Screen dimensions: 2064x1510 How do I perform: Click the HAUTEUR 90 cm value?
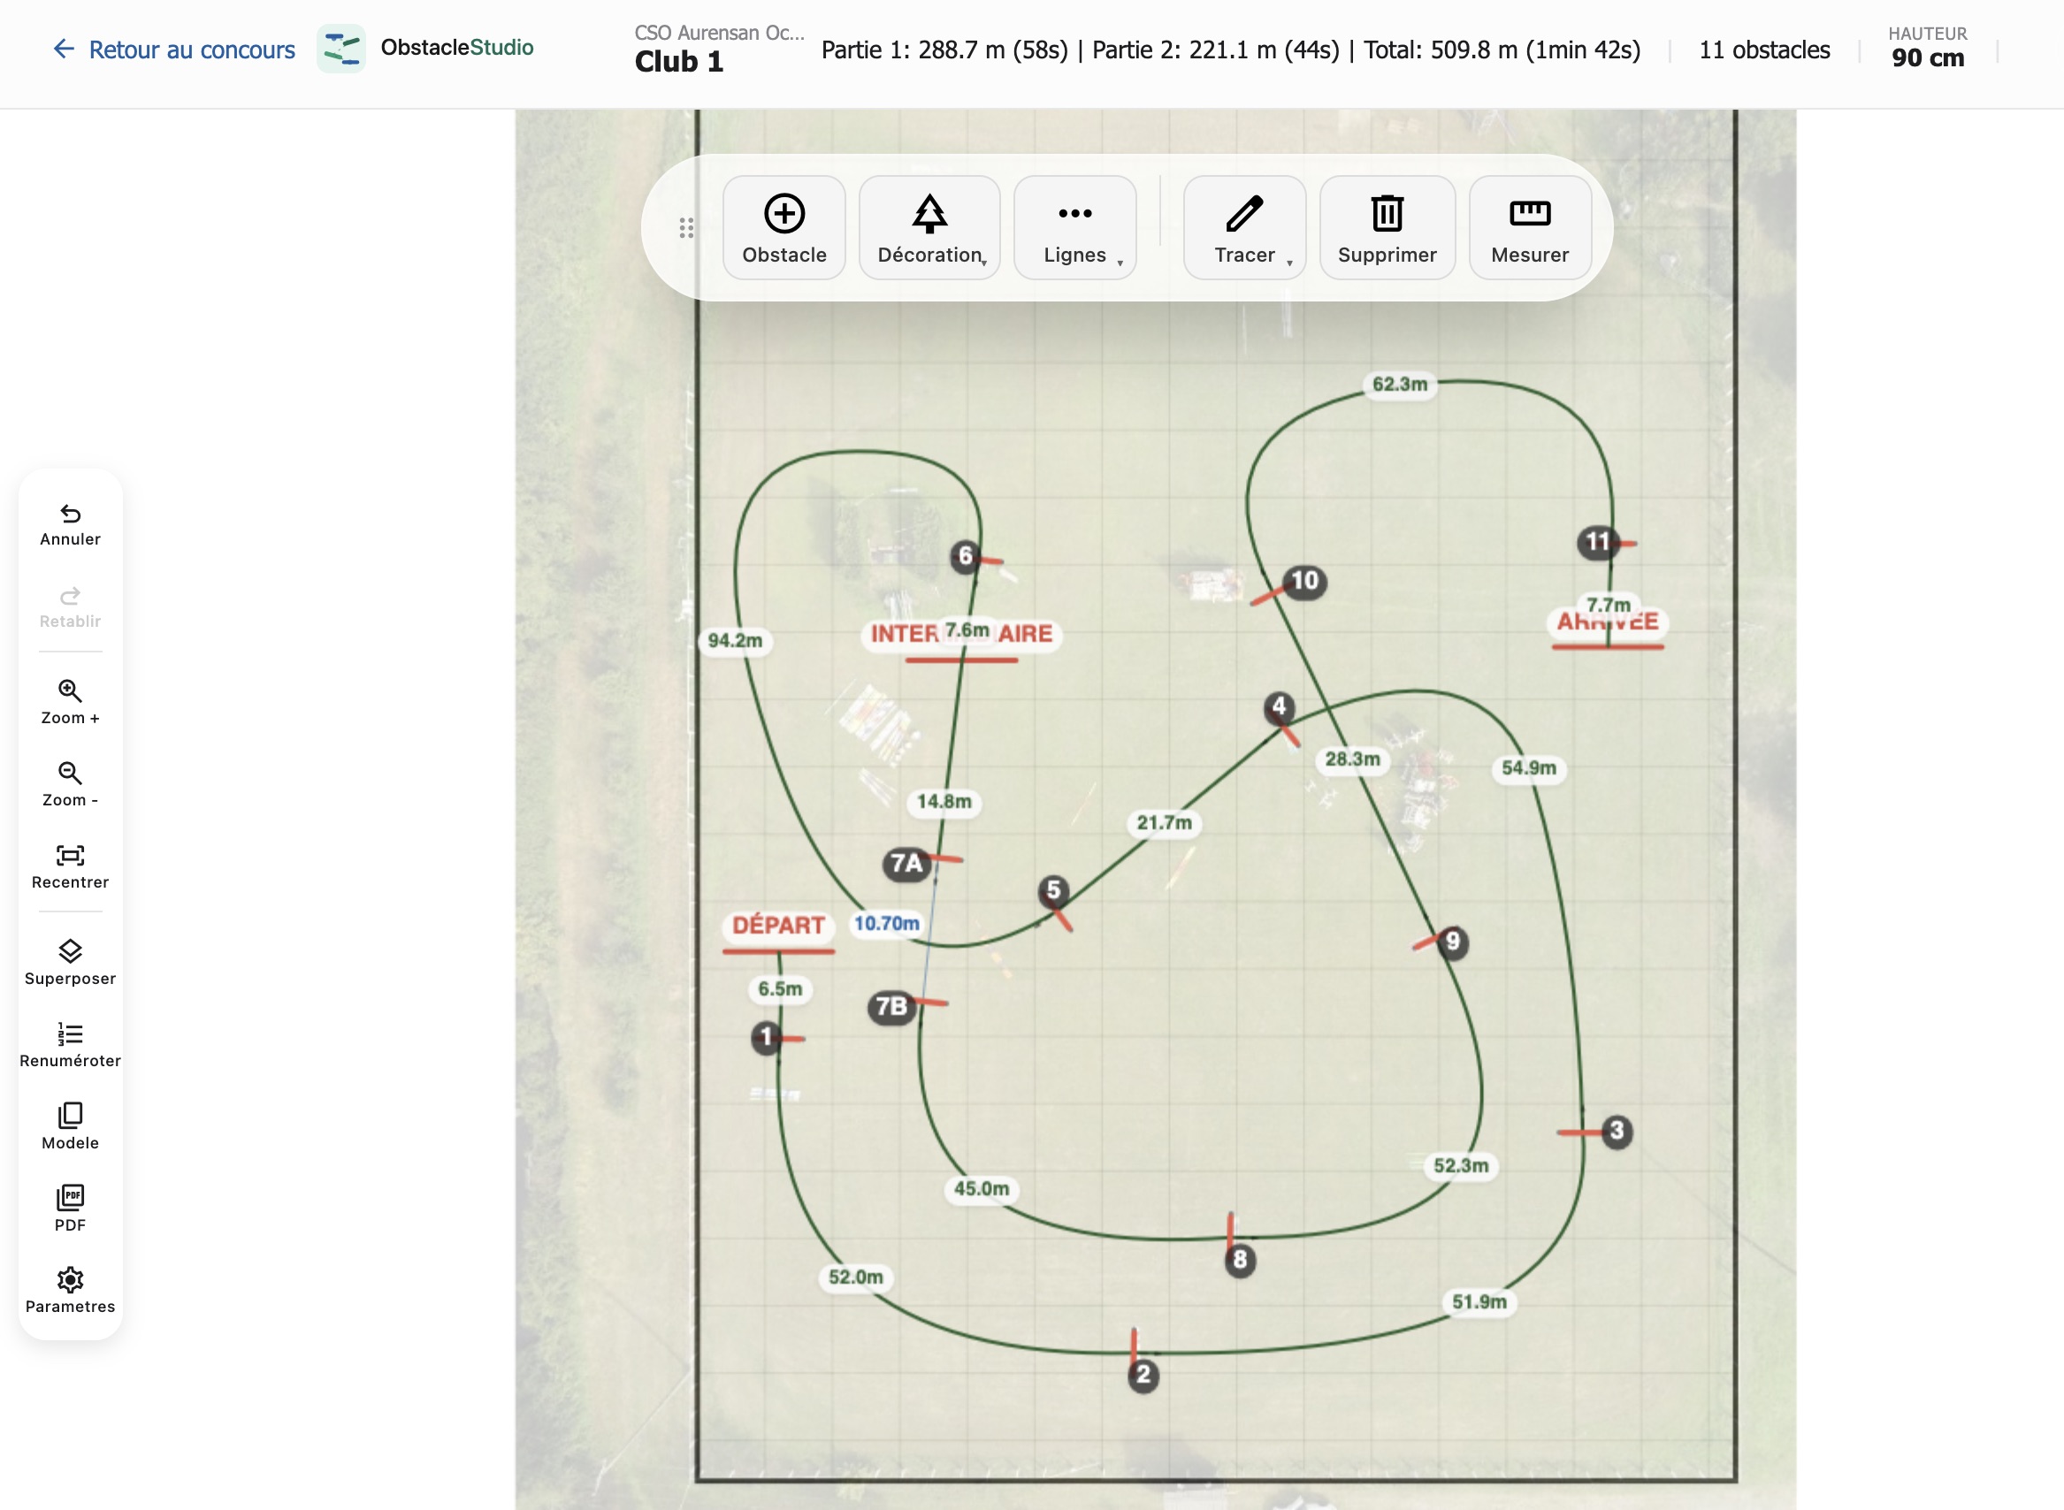tap(1926, 57)
